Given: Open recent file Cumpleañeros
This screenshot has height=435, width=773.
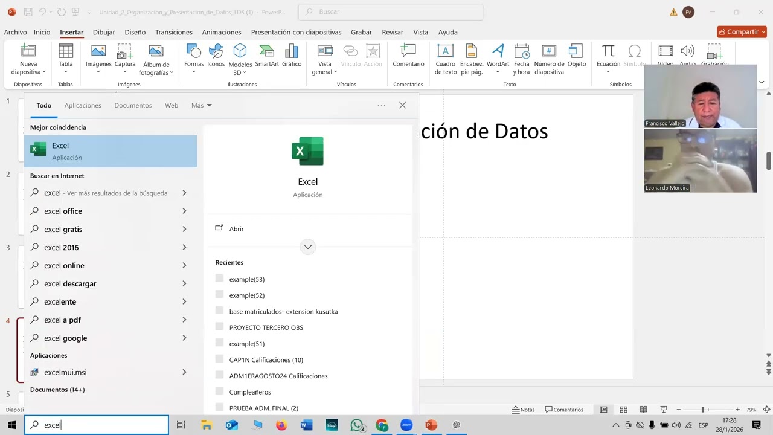Looking at the screenshot, I should click(250, 392).
